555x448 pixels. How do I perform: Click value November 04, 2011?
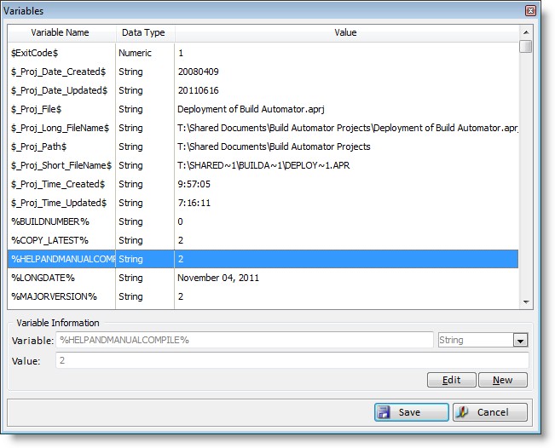218,278
